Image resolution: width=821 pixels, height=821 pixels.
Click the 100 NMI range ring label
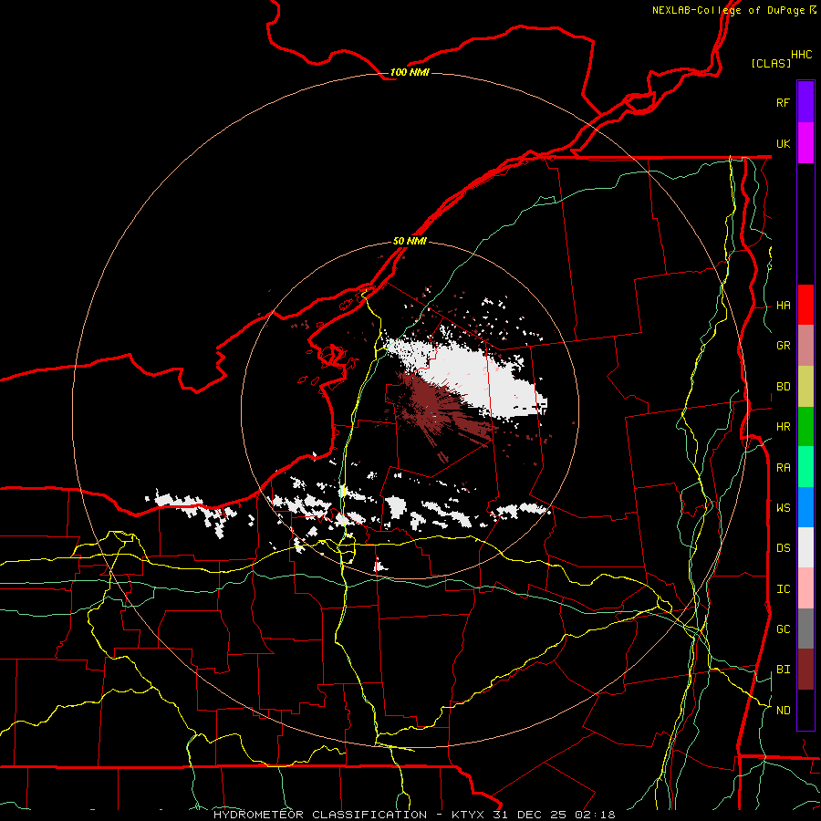(410, 72)
